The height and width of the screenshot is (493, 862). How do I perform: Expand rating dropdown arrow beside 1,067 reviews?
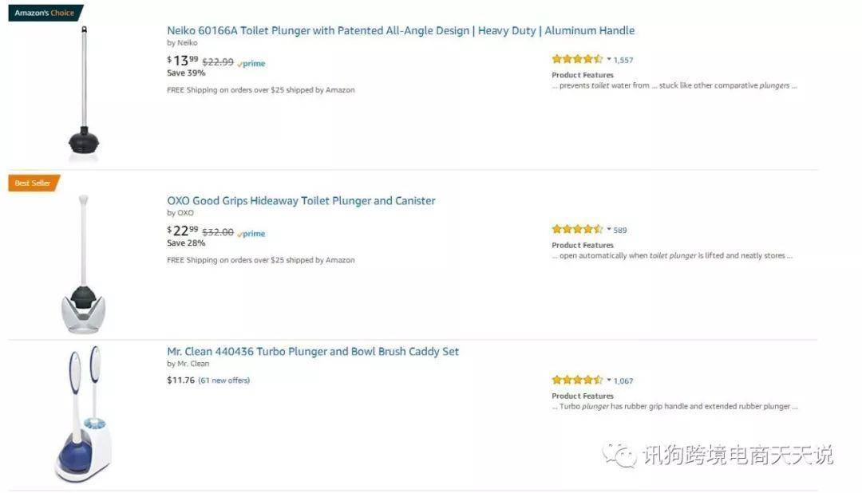point(608,381)
